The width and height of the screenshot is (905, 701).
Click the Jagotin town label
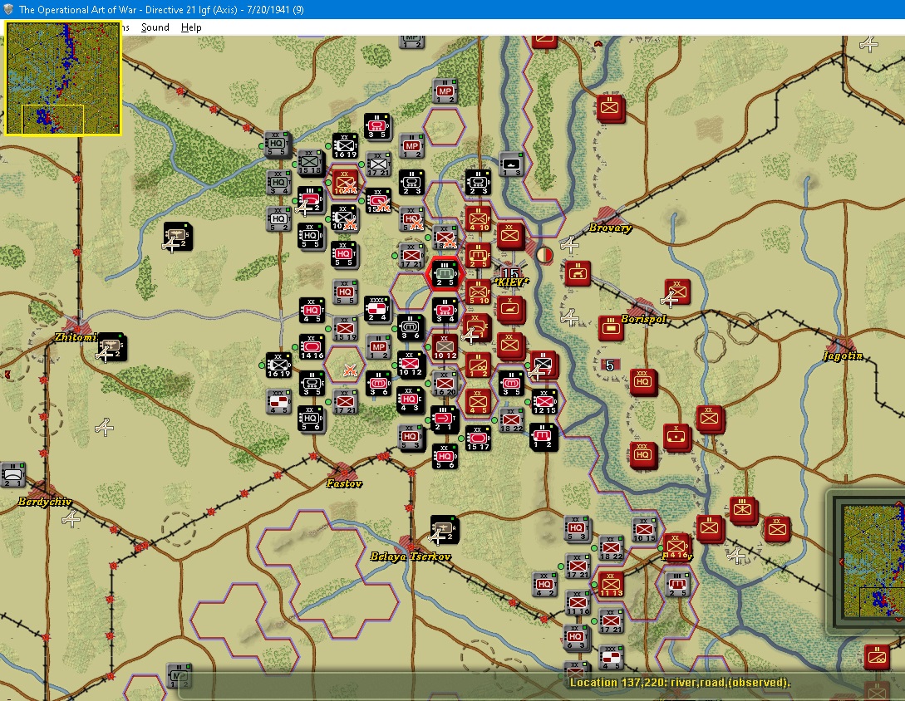[x=843, y=355]
